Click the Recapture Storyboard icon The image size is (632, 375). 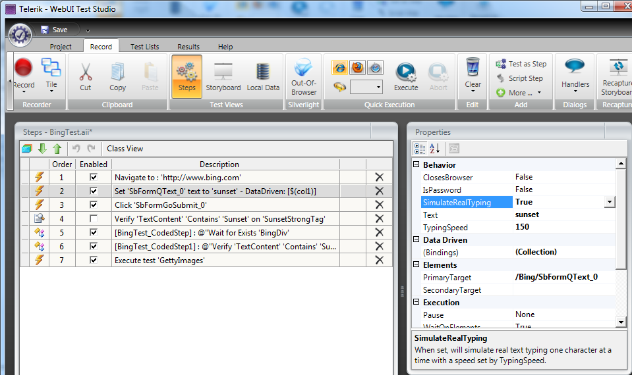click(618, 66)
